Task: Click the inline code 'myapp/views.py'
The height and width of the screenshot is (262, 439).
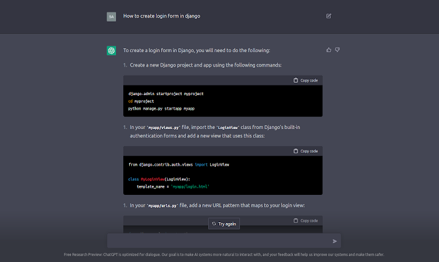Action: pos(164,128)
